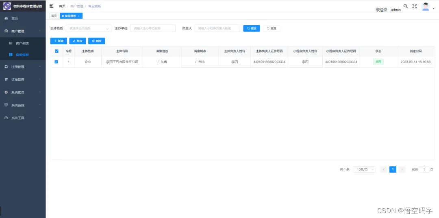Click the 新增 add button
The height and width of the screenshot is (218, 439).
tap(59, 41)
